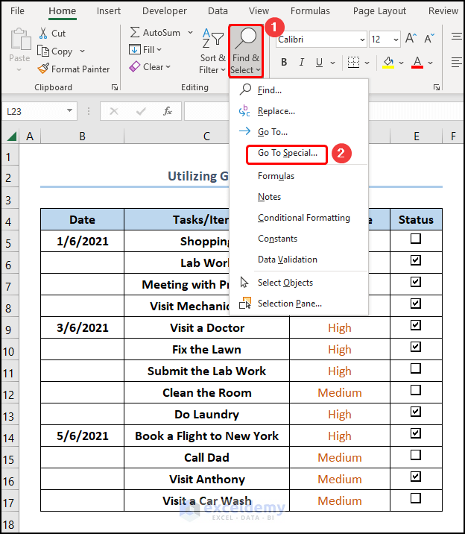
Task: Switch to the Insert ribbon tab
Action: coord(109,11)
